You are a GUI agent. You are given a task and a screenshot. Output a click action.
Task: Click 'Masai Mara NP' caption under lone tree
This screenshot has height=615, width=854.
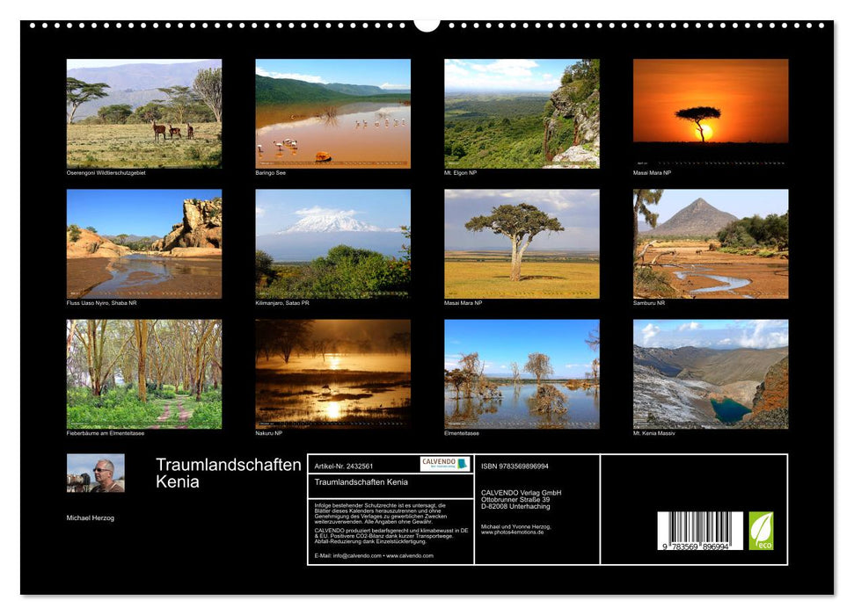pyautogui.click(x=463, y=303)
